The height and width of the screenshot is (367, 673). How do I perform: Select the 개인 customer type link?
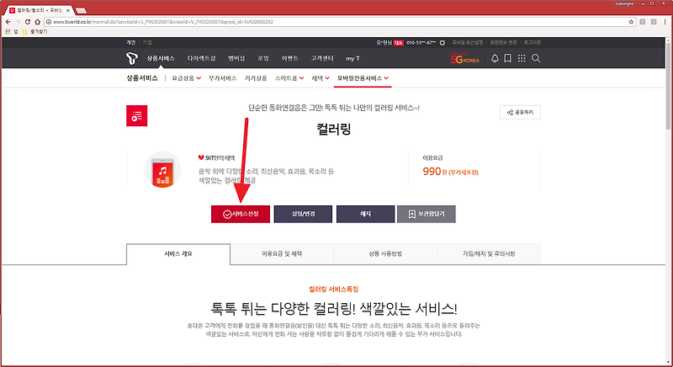tap(131, 42)
